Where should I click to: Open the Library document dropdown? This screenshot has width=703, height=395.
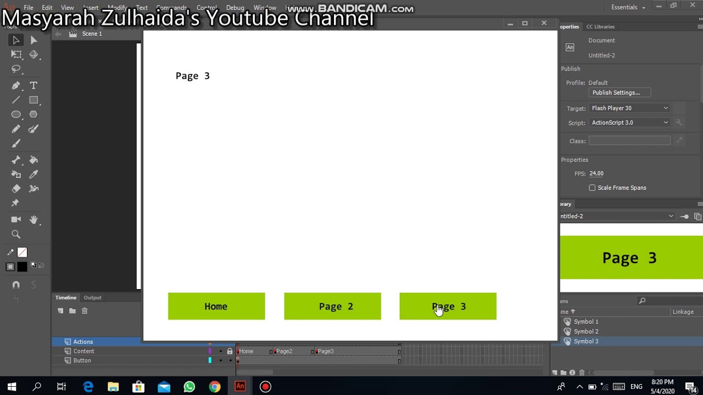[x=617, y=216]
